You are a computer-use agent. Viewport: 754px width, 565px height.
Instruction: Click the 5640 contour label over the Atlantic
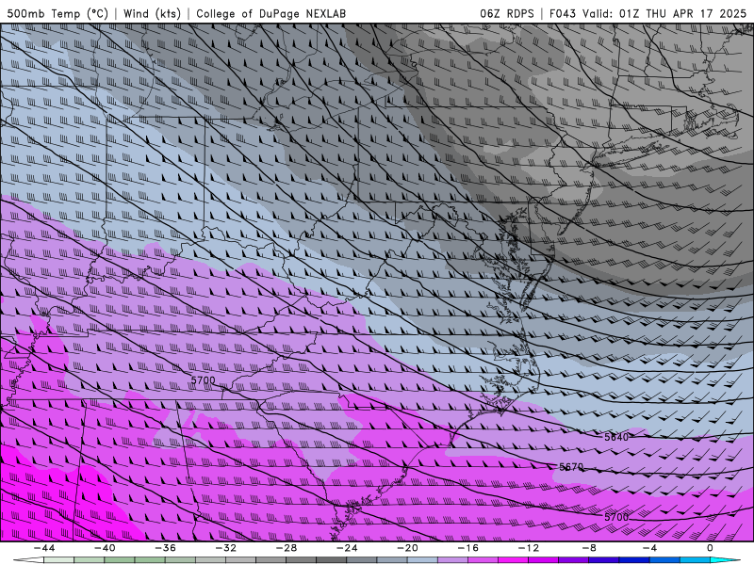pos(616,437)
